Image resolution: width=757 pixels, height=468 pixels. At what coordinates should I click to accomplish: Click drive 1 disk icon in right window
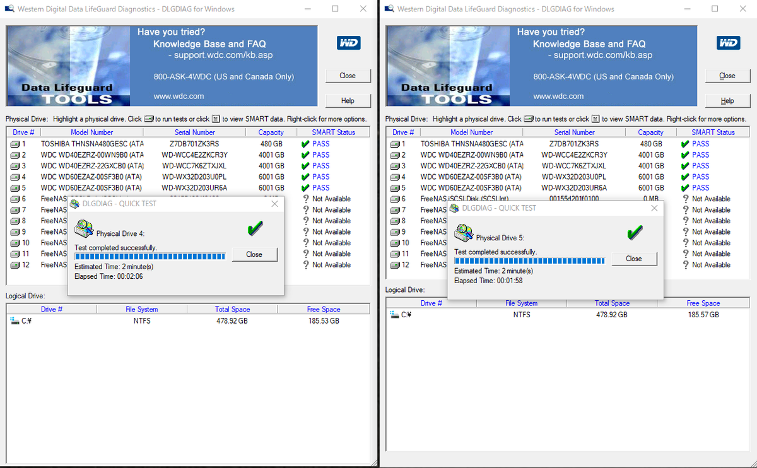[x=395, y=144]
